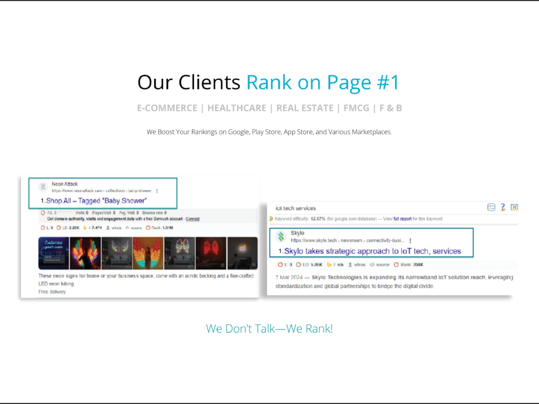Click "We Don't Talk—We Rank!" tagline

coord(269,329)
